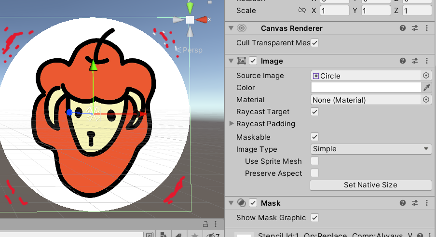Collapse the Canvas Renderer component
Screen dimensions: 436x237
coord(231,28)
